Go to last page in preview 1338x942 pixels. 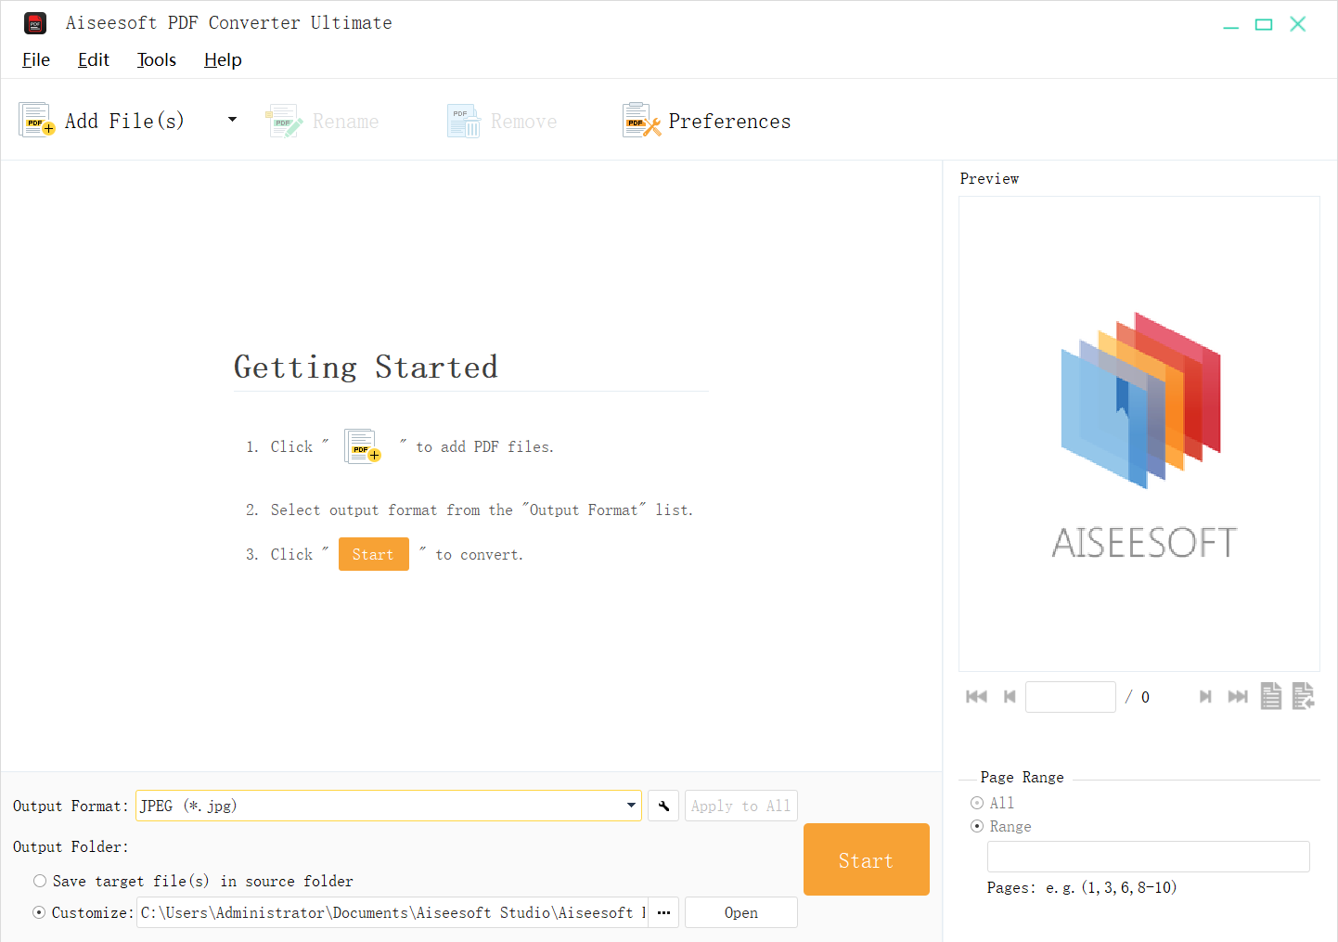(x=1238, y=696)
